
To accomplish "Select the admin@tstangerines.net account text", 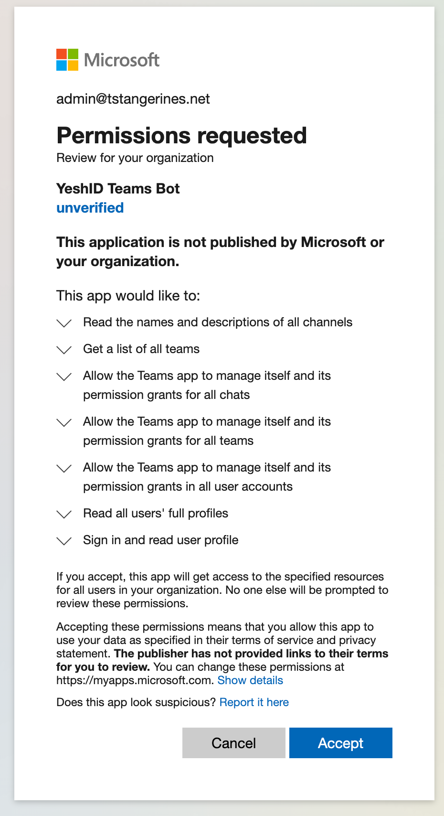I will click(133, 99).
